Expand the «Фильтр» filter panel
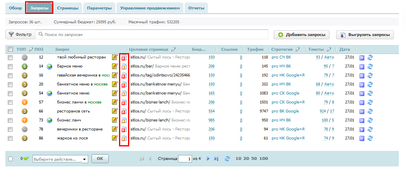 [x=20, y=35]
